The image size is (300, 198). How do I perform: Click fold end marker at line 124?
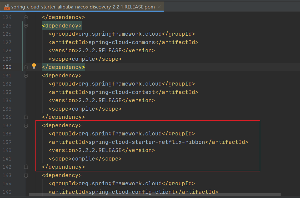[x=26, y=17]
